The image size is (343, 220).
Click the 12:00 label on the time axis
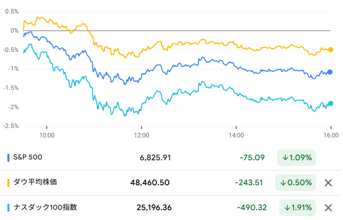pyautogui.click(x=142, y=135)
